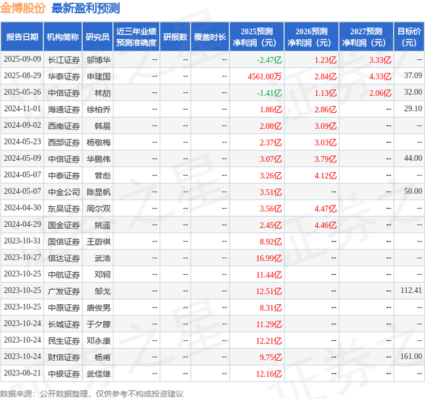The width and height of the screenshot is (425, 399).
Task: Click the 2025预测净利润 column header
Action: tap(257, 37)
